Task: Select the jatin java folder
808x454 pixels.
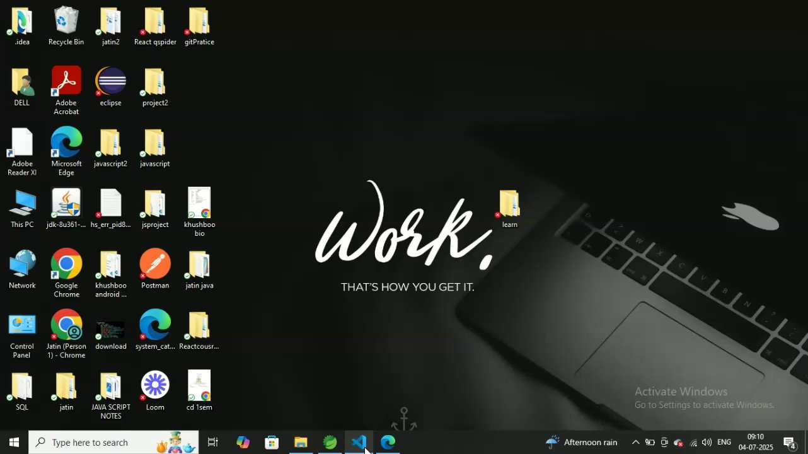Action: [199, 270]
